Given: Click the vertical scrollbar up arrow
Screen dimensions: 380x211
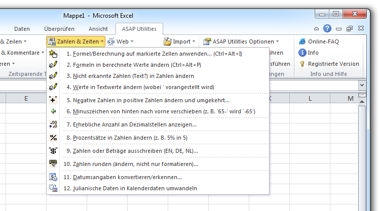Looking at the screenshot, I should [x=362, y=102].
